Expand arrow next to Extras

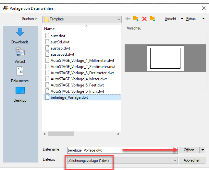point(203,18)
